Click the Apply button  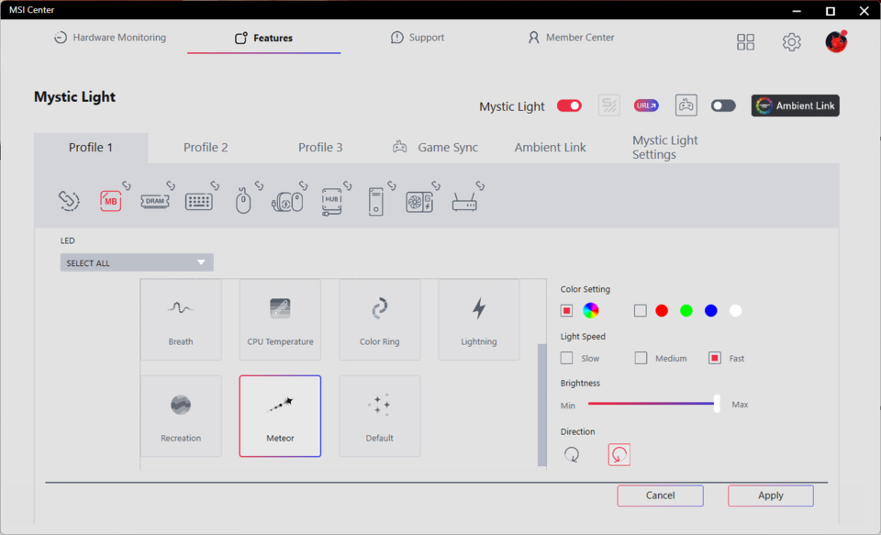click(770, 496)
